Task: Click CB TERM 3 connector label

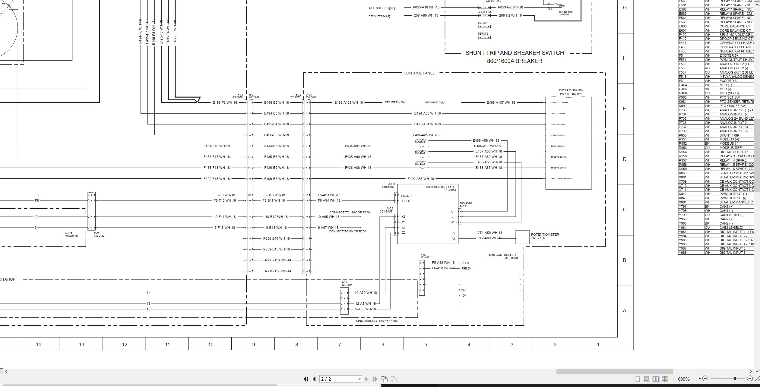Action: point(485,12)
